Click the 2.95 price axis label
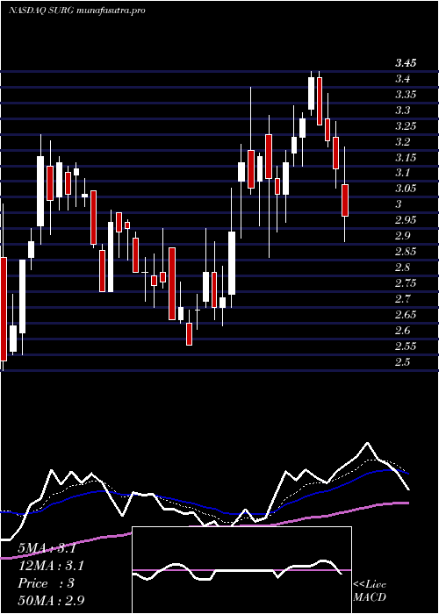439x614 pixels. (406, 219)
